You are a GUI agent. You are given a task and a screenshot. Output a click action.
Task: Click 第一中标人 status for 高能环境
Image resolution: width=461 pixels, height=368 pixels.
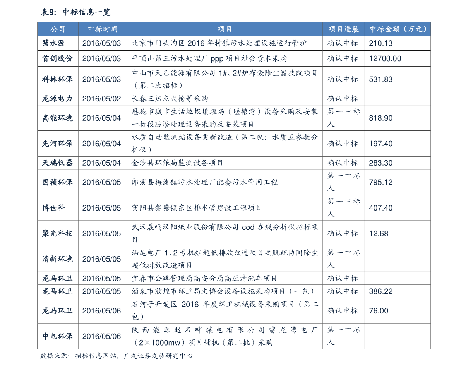344,118
